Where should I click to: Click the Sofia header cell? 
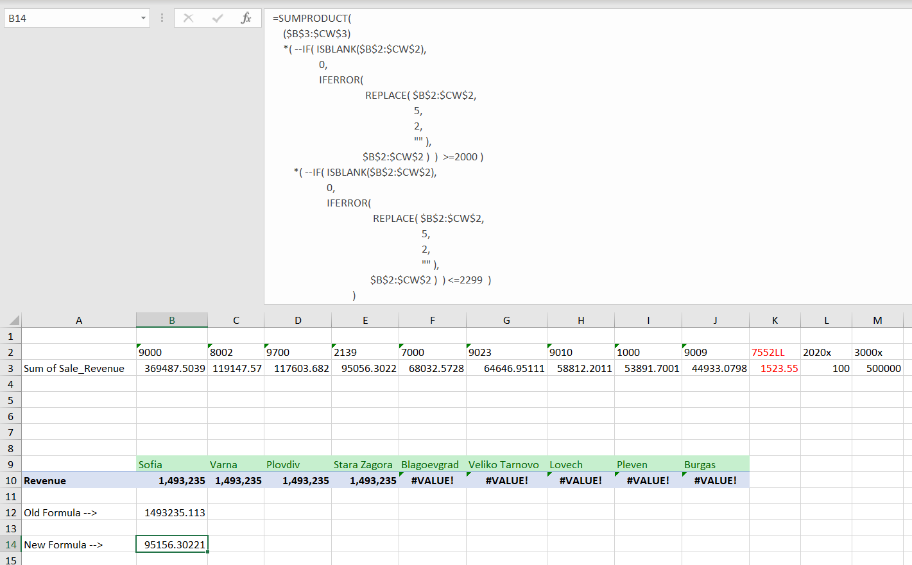[x=172, y=464]
